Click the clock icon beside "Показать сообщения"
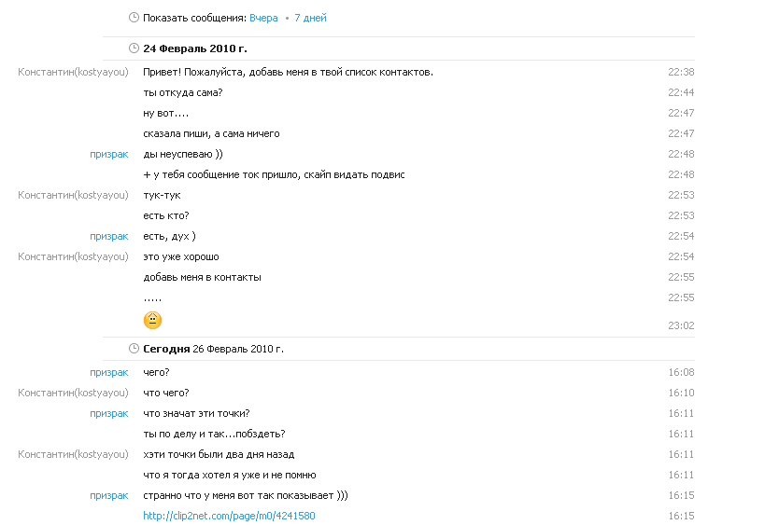The height and width of the screenshot is (525, 779). 134,18
